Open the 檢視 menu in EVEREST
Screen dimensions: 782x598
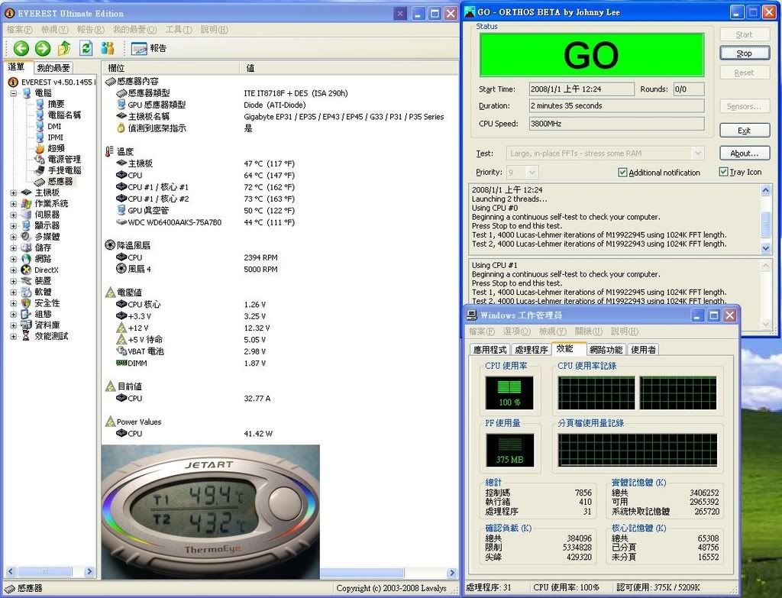[x=54, y=30]
